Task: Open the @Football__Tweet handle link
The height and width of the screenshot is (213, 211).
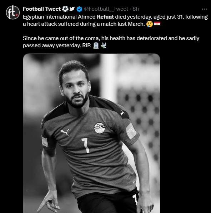Action: [106, 9]
